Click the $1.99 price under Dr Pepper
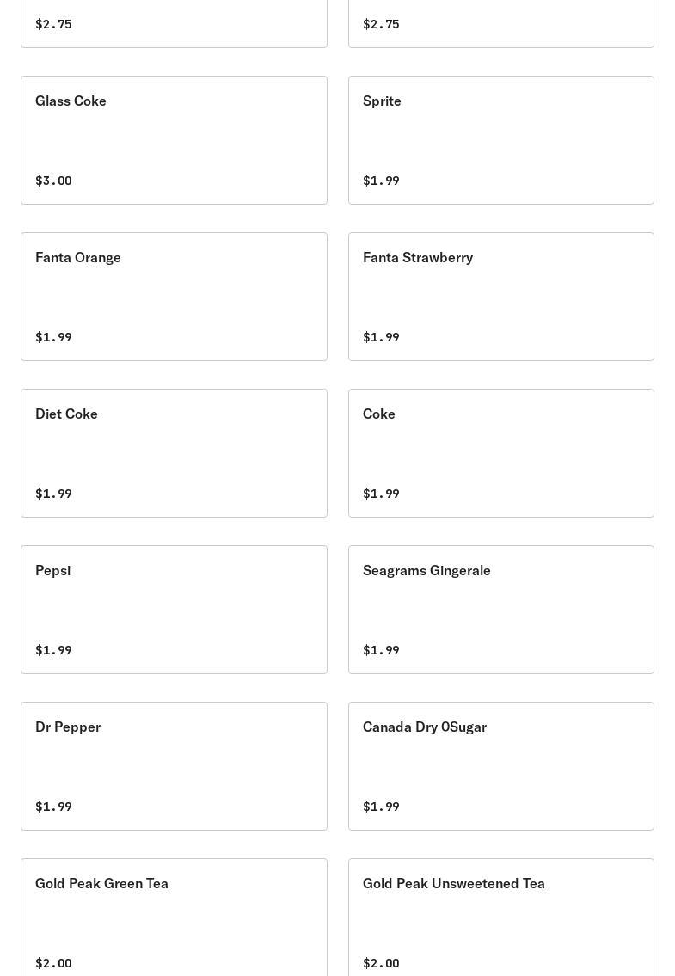This screenshot has height=976, width=675. 53,807
